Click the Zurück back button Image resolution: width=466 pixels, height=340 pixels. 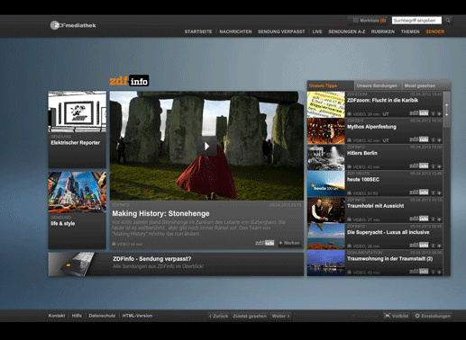(x=218, y=316)
